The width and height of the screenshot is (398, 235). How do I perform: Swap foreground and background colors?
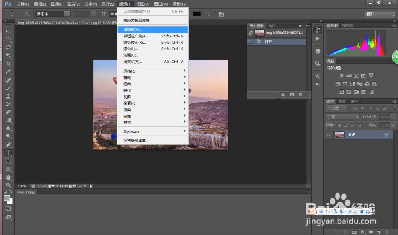[x=11, y=192]
